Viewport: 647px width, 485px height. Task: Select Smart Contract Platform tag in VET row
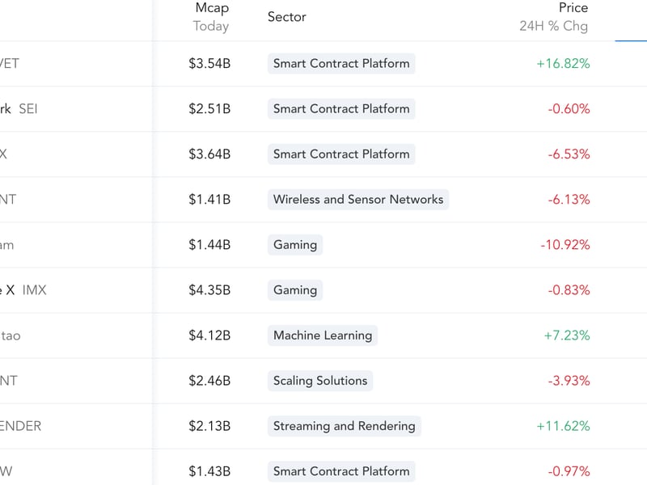click(341, 64)
